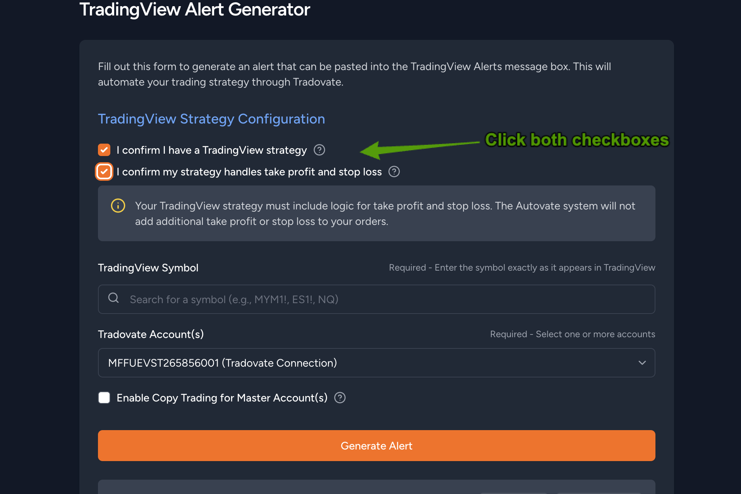
Task: Click the 'Tradovate Account(s)' label
Action: click(151, 334)
